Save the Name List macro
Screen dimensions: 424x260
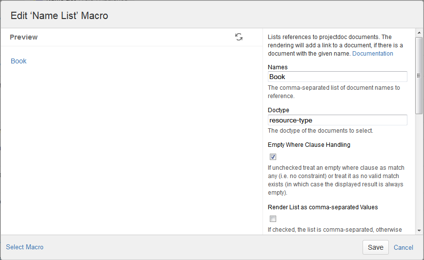pyautogui.click(x=375, y=247)
